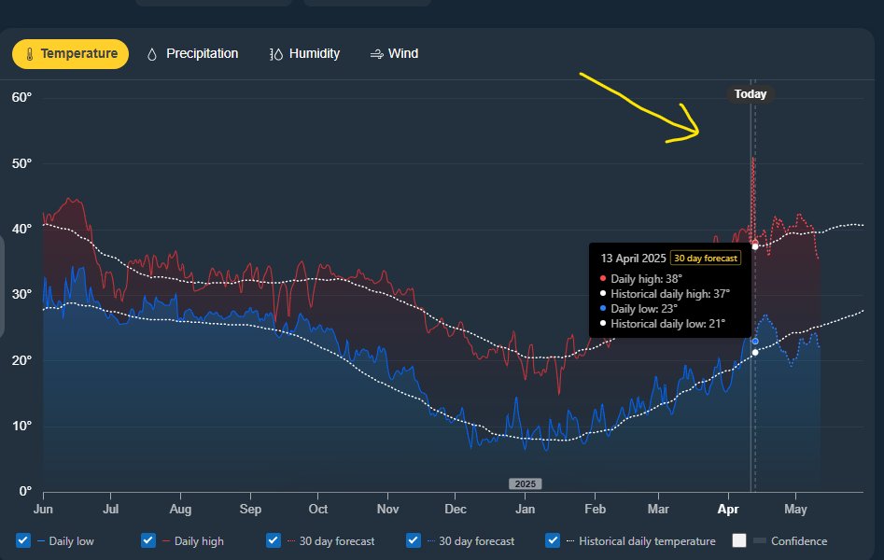Click the Jun label on the x-axis
This screenshot has width=884, height=560.
[x=43, y=509]
